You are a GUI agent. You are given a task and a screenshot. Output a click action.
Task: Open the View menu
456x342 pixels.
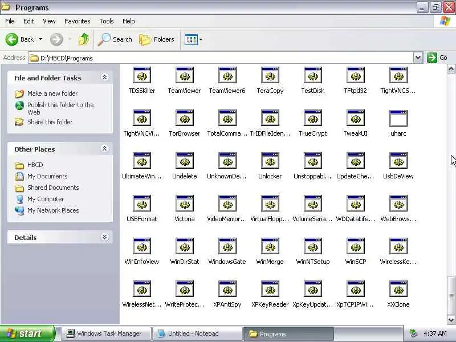click(49, 21)
